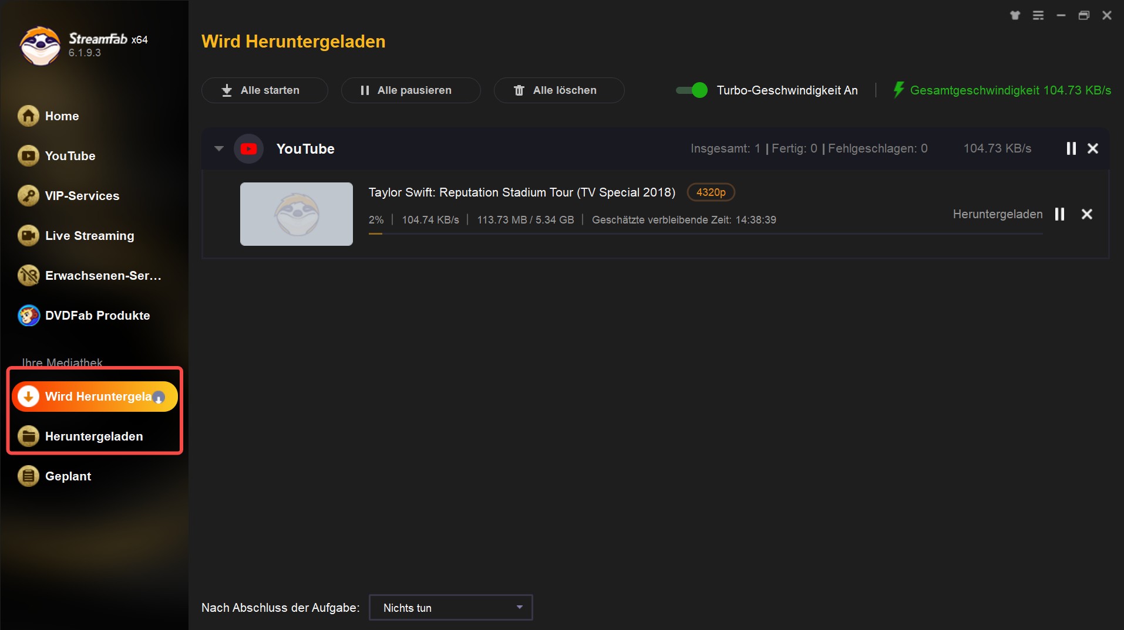Toggle Turbo-Geschwindigkeit switch off

click(x=692, y=90)
